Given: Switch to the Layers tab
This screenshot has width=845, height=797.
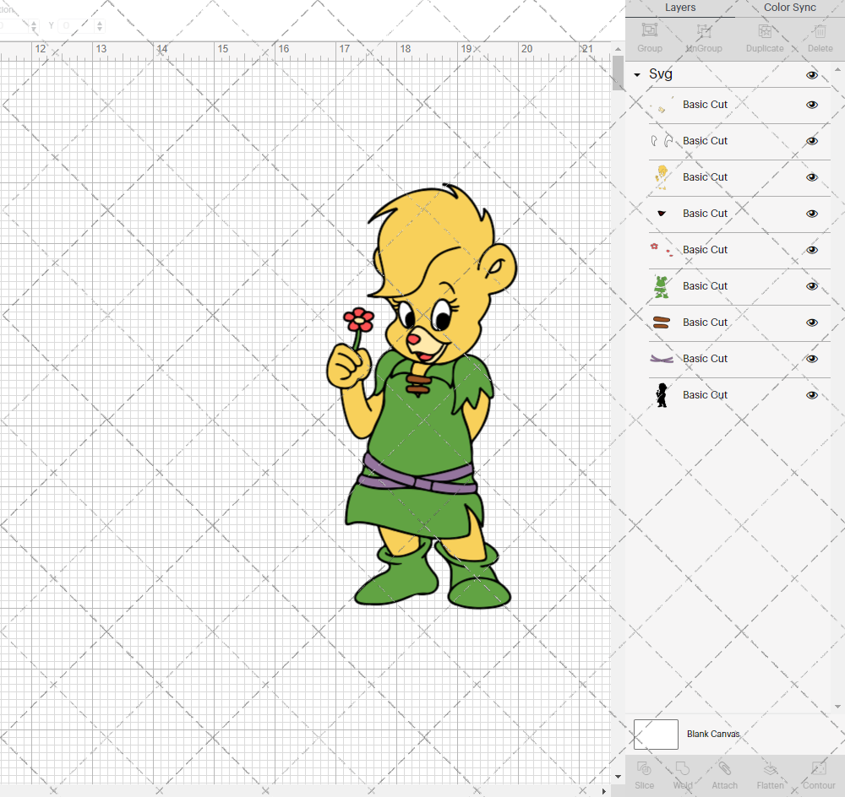Looking at the screenshot, I should [680, 8].
